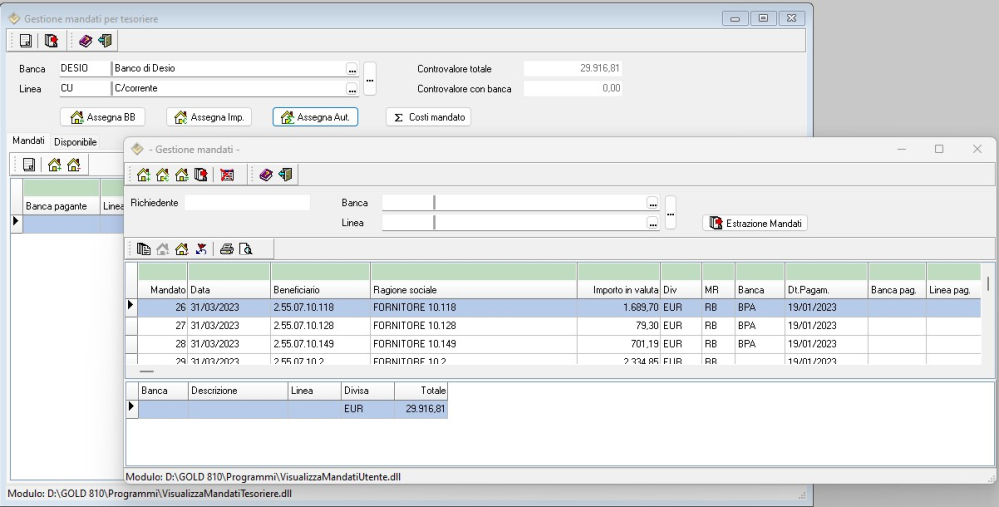The image size is (999, 507).
Task: Click the Estrazione Mandati button
Action: pos(755,223)
